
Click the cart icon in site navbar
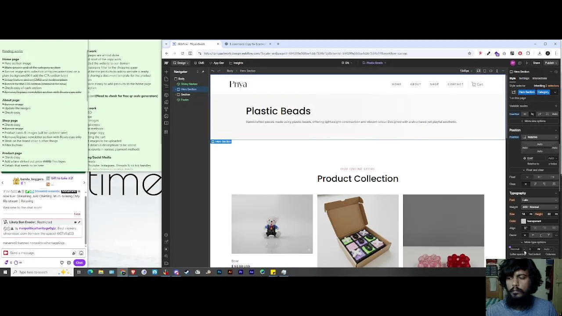click(x=474, y=84)
